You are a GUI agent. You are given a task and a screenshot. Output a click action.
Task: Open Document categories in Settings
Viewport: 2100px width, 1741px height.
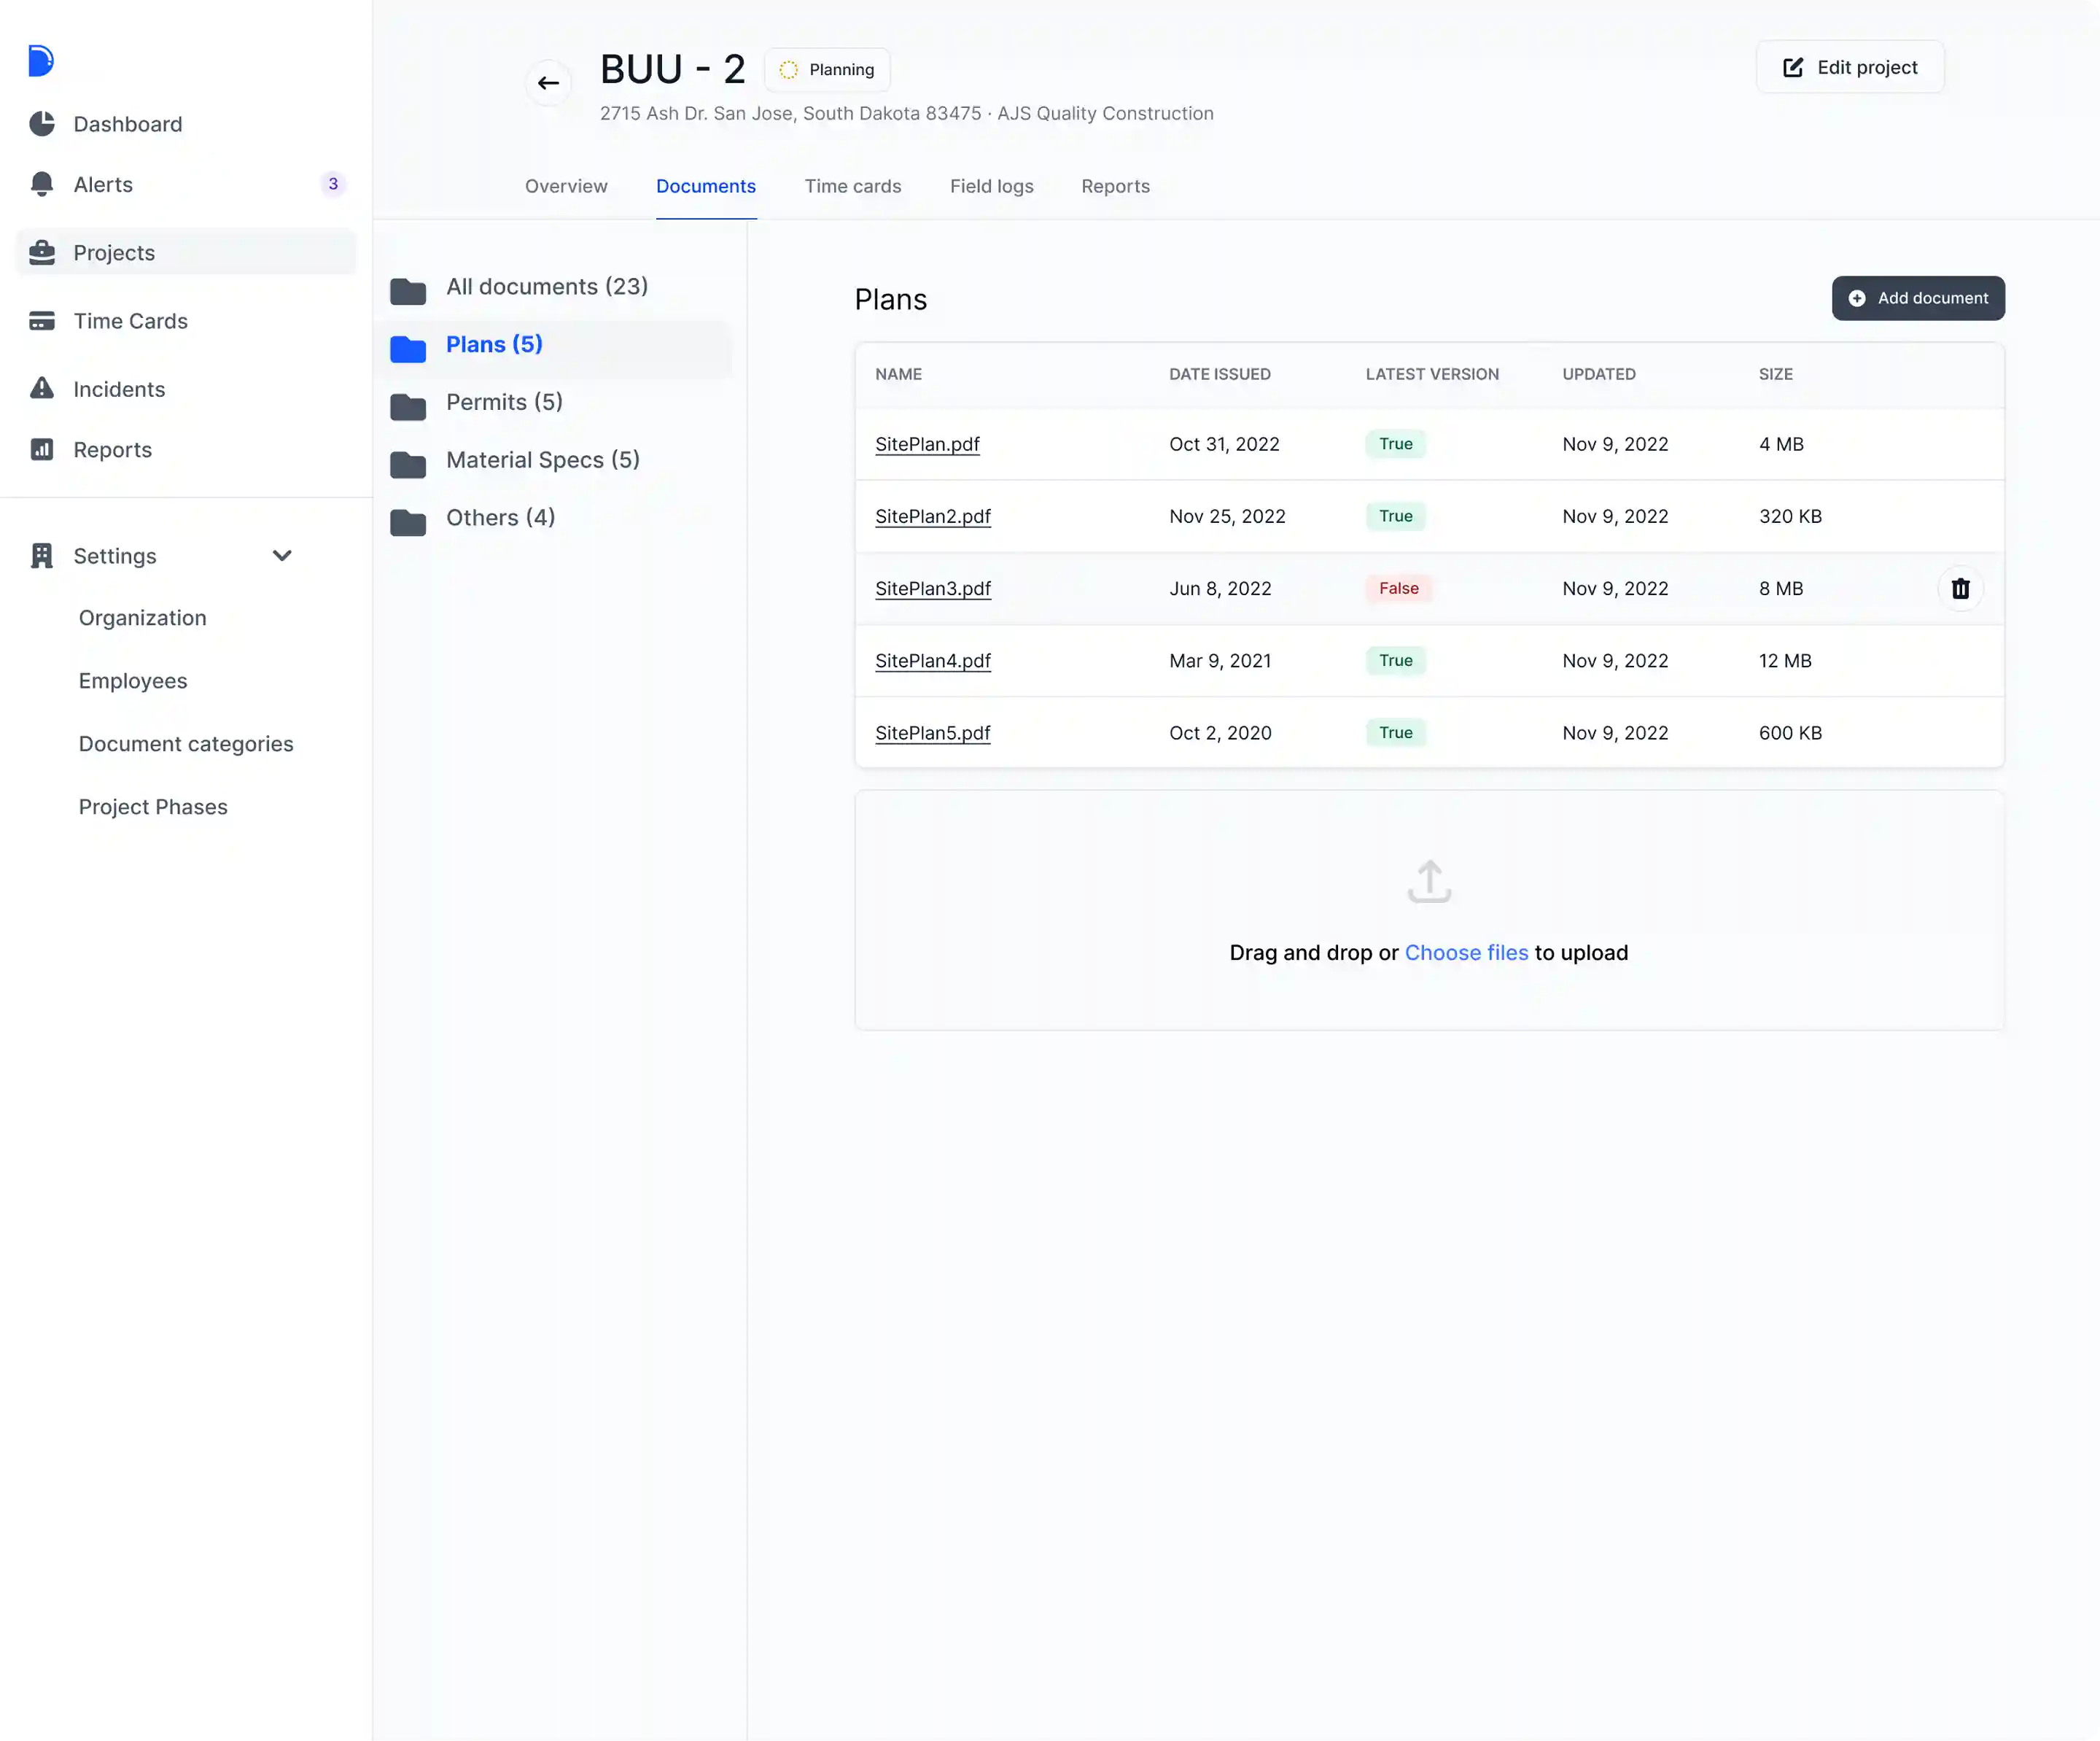coord(186,744)
